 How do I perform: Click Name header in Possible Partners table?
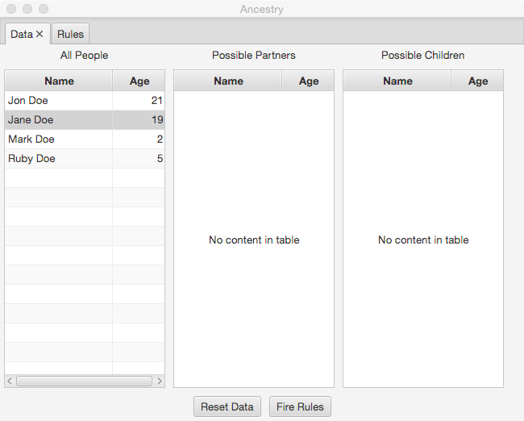pos(228,81)
